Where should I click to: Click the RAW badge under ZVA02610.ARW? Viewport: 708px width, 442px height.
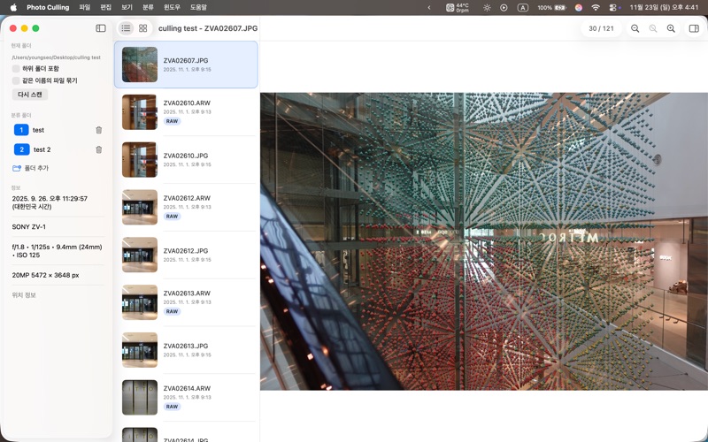(x=172, y=121)
